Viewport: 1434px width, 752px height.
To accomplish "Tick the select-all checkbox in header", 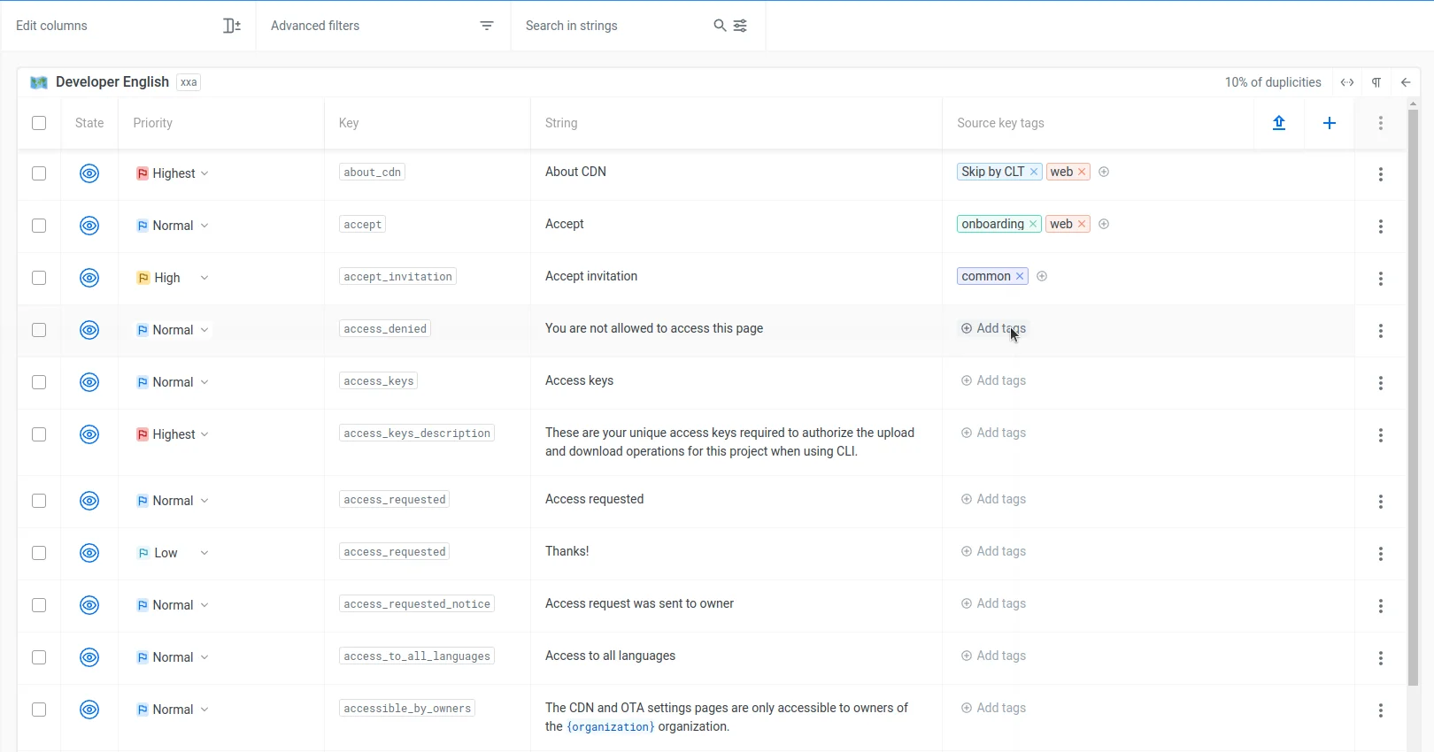I will 39,123.
